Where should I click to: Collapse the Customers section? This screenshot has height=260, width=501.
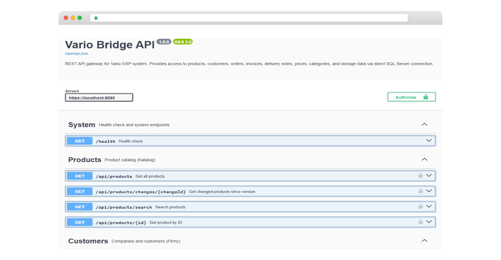[x=424, y=241]
